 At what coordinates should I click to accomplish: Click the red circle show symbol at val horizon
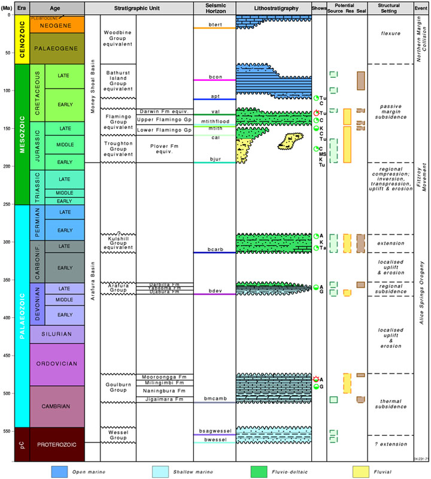point(317,113)
